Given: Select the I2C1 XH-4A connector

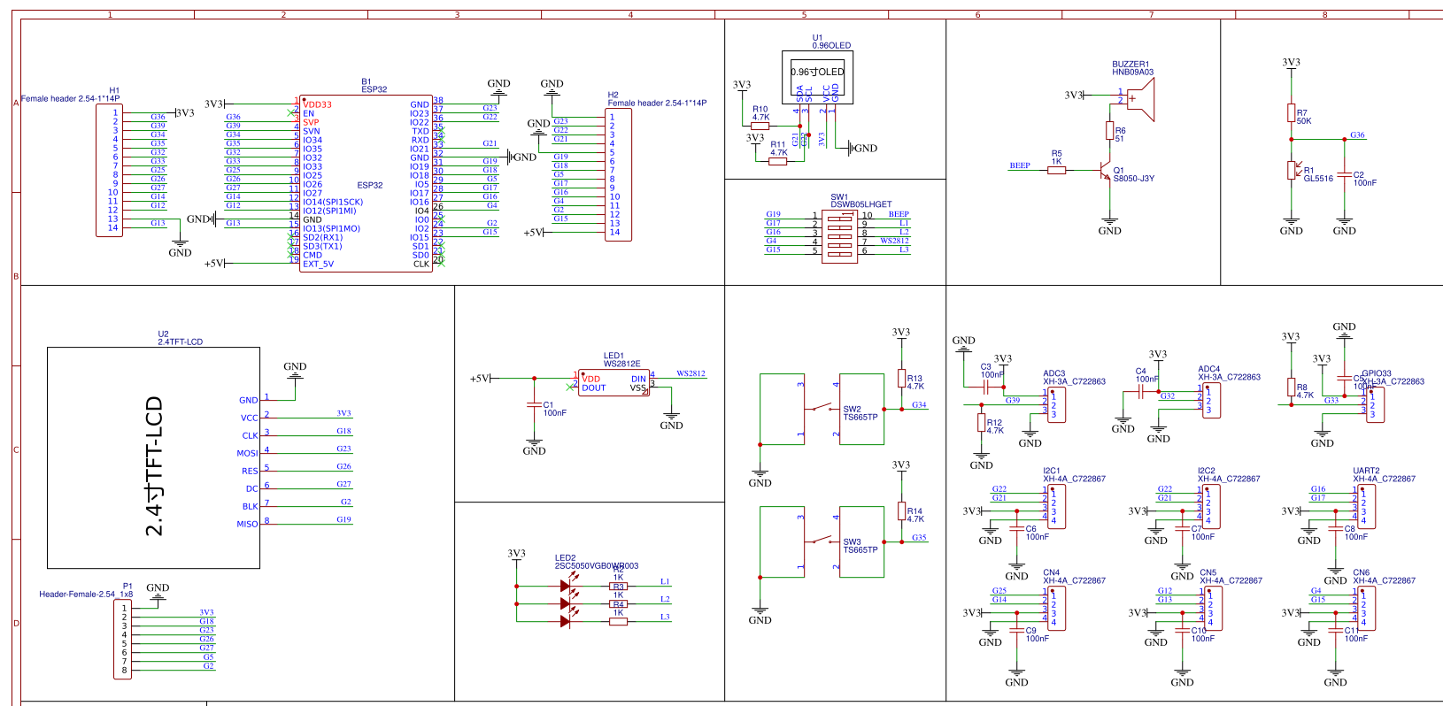Looking at the screenshot, I should coord(1055,506).
